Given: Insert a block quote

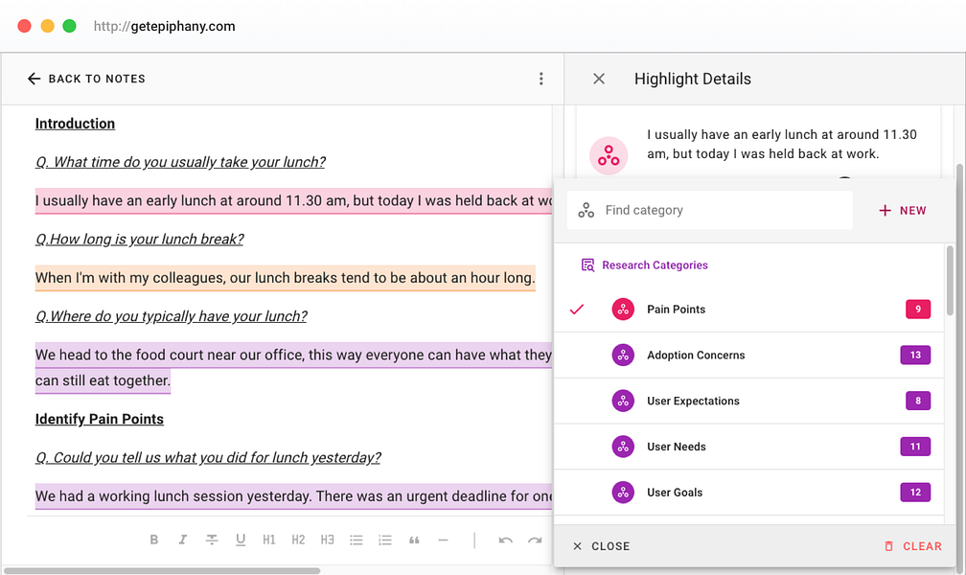Looking at the screenshot, I should pos(414,540).
